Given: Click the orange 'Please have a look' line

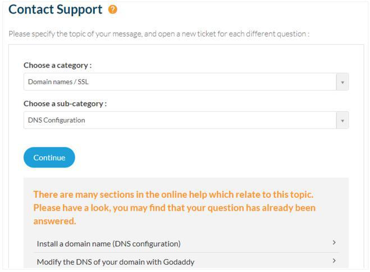Looking at the screenshot, I should [x=174, y=208].
